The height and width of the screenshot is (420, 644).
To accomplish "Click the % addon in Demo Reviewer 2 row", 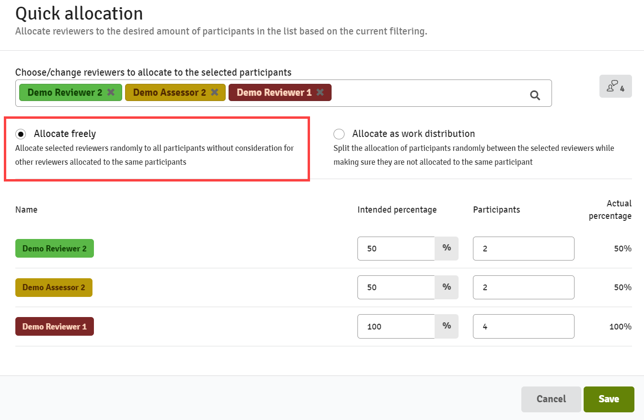I will (x=447, y=249).
